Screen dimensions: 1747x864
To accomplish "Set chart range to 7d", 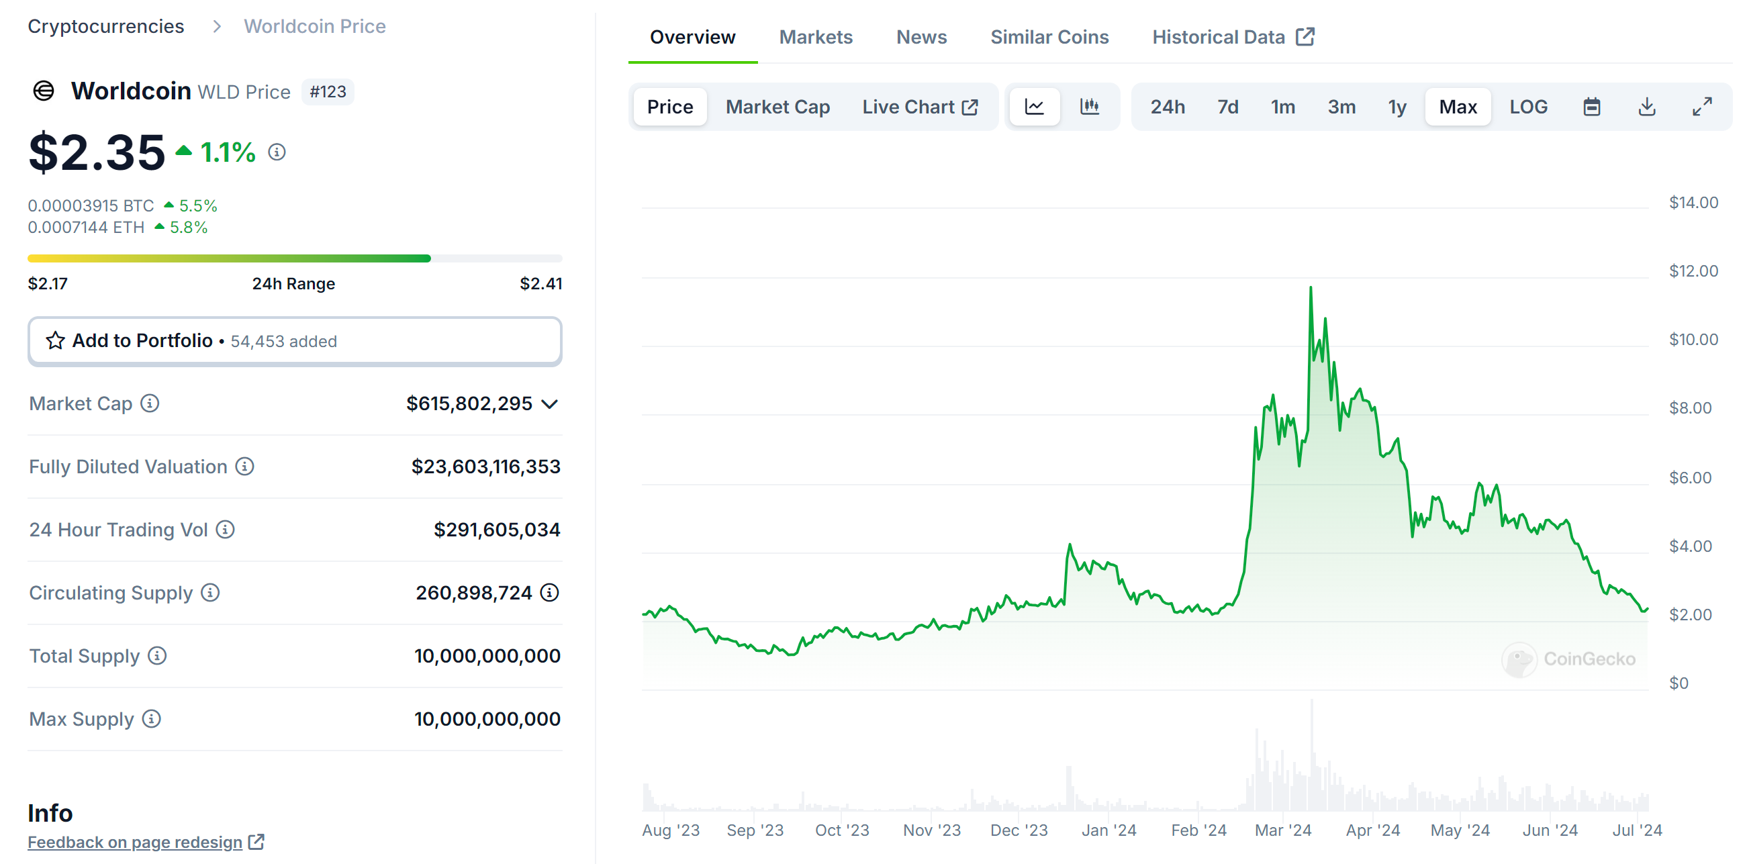I will 1227,107.
